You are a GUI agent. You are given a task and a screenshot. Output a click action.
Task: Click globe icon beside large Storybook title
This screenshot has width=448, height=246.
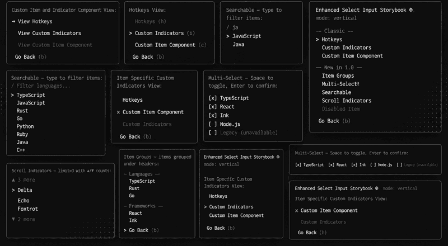[411, 10]
